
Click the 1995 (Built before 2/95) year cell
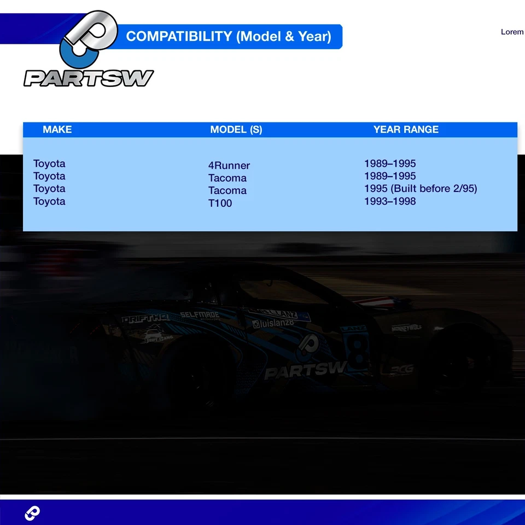pyautogui.click(x=421, y=189)
